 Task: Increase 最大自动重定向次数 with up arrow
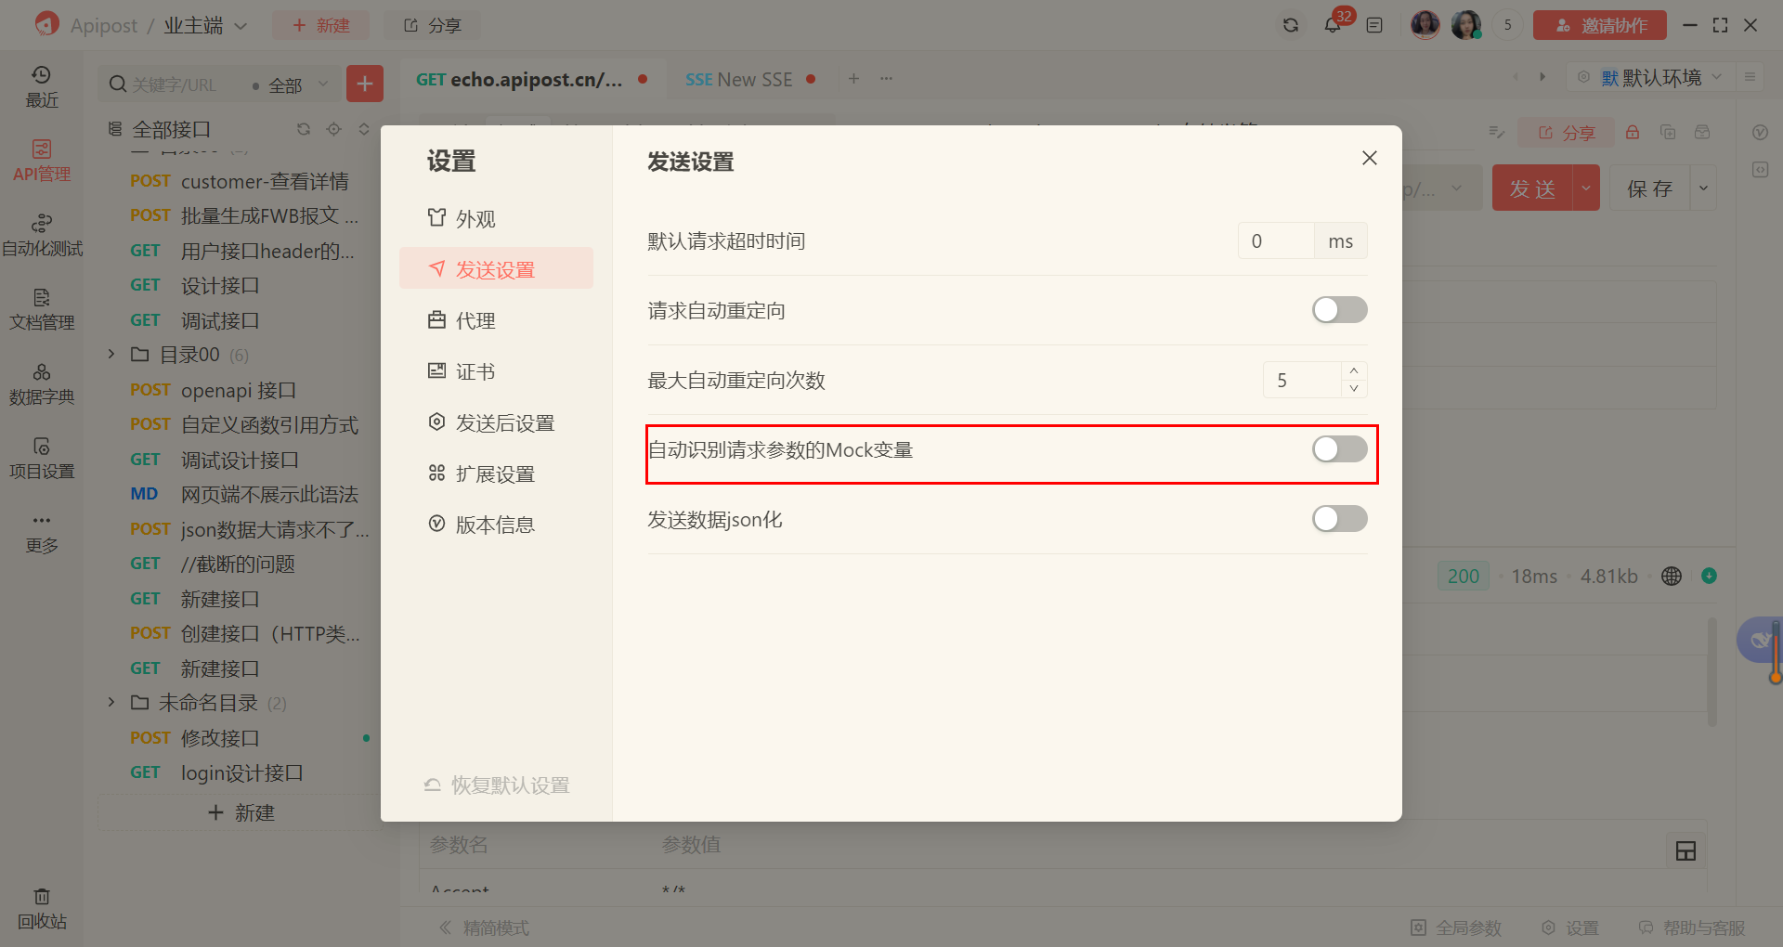click(x=1354, y=370)
